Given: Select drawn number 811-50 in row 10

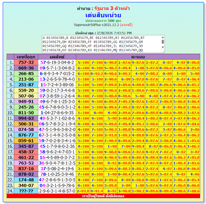Looking at the screenshot, I should pyautogui.click(x=26, y=113).
